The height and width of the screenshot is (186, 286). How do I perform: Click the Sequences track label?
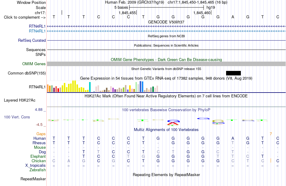[36, 50]
